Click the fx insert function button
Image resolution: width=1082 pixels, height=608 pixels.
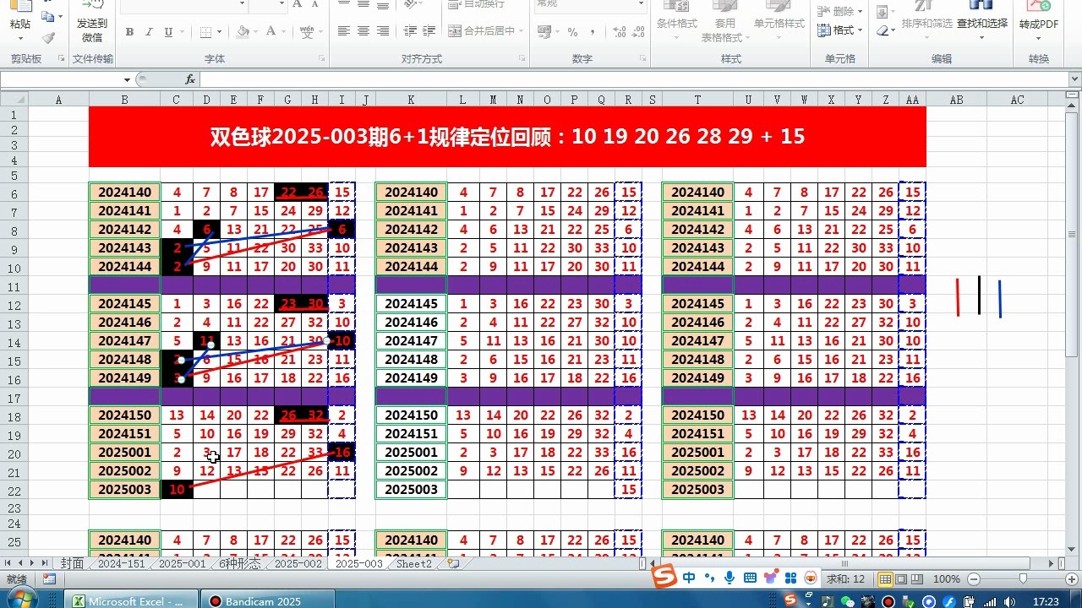[x=190, y=79]
